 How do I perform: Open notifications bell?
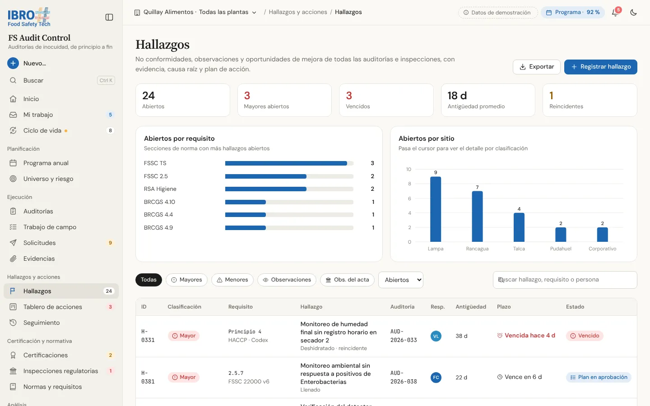615,13
